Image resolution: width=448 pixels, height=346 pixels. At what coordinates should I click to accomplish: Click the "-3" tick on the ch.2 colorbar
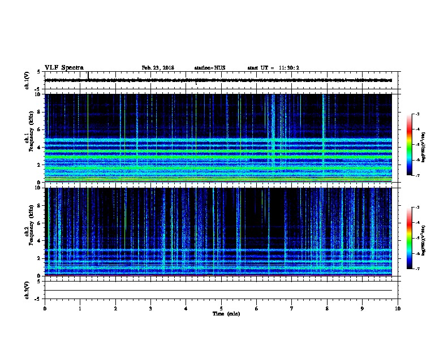tap(417, 207)
